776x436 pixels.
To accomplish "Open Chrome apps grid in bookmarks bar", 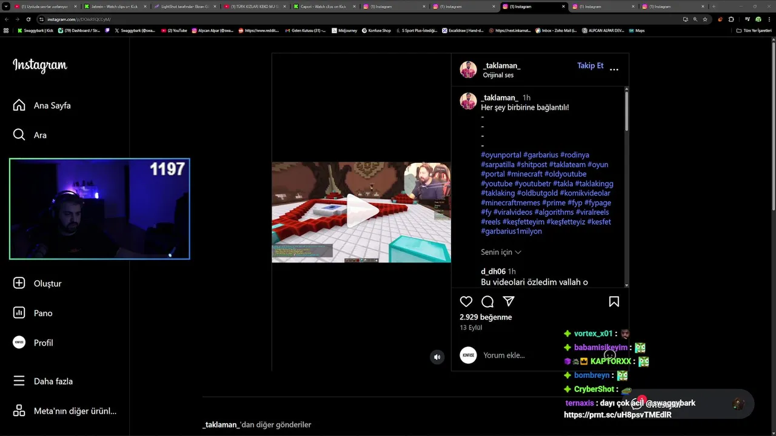I will pyautogui.click(x=6, y=30).
